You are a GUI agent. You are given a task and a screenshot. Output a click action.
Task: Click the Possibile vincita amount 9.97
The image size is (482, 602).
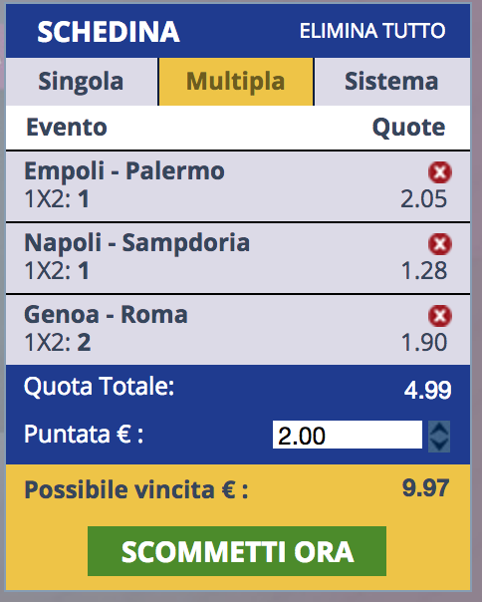(x=425, y=488)
